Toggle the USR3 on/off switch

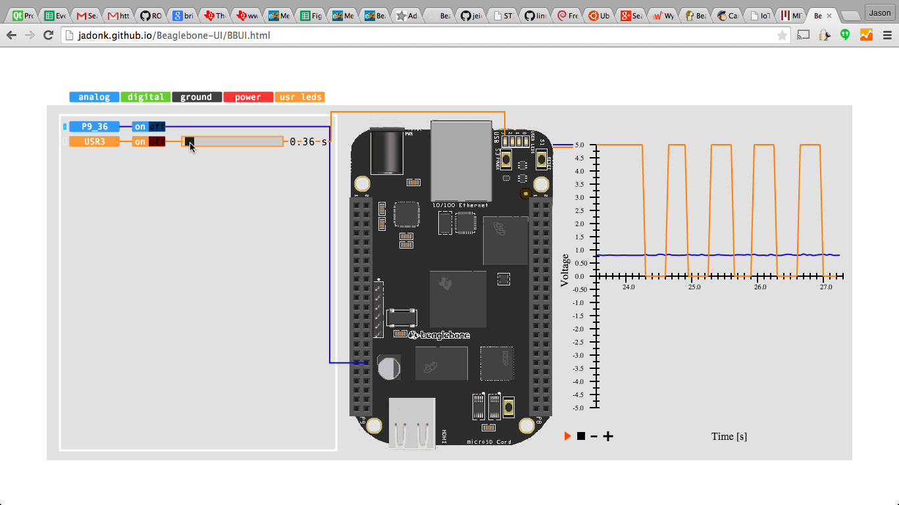pyautogui.click(x=149, y=141)
